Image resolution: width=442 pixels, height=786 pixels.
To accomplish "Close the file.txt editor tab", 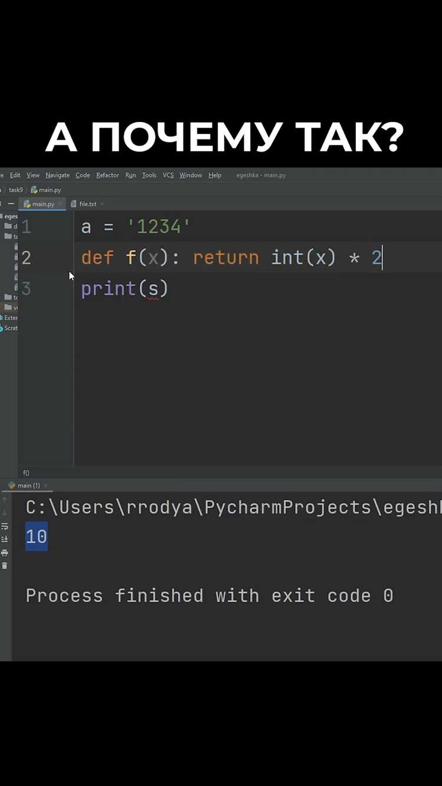I will click(x=102, y=204).
